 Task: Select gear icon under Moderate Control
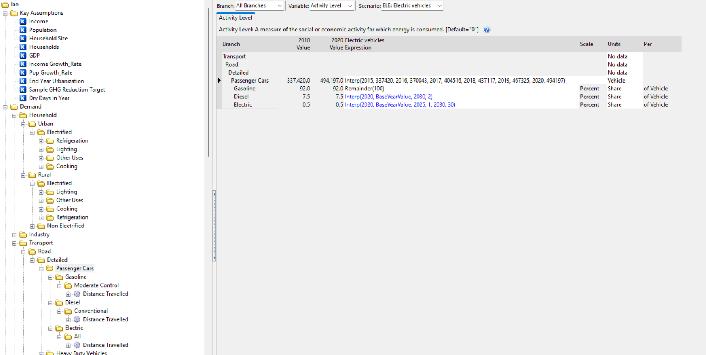[x=77, y=294]
